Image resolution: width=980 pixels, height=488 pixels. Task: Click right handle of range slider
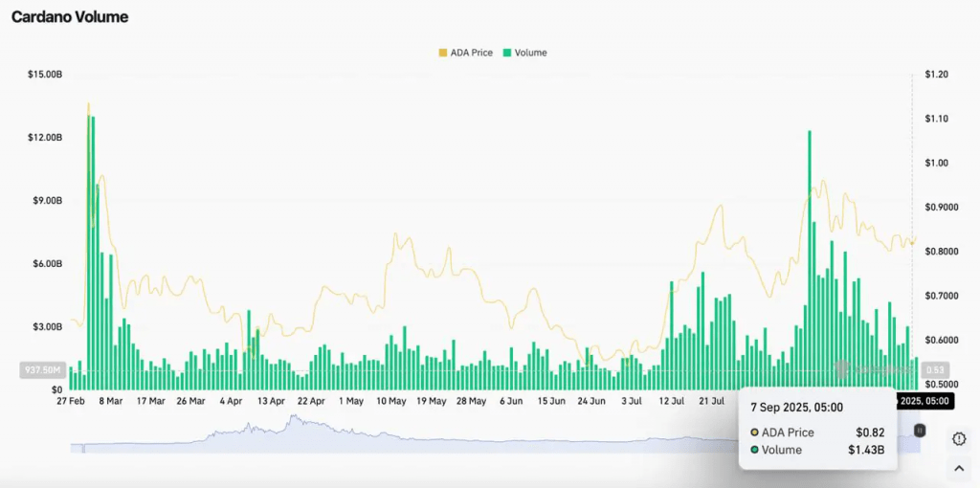(920, 431)
